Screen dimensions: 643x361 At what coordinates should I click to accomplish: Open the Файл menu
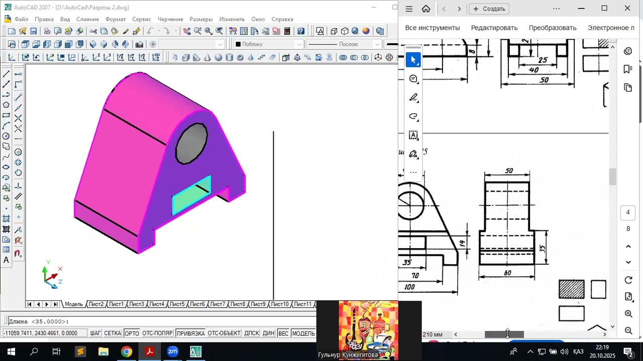(x=22, y=19)
